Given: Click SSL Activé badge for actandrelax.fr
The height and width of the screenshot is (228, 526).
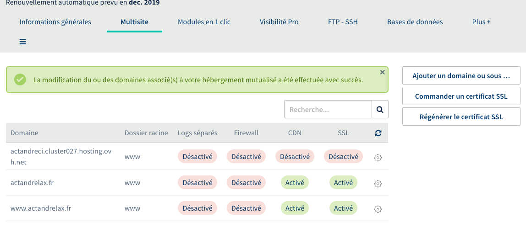Looking at the screenshot, I should tap(343, 183).
